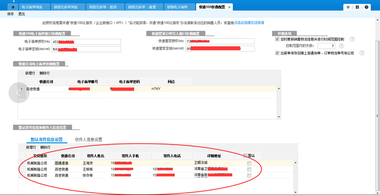Close the 快递100参数配置 tab

point(229,7)
